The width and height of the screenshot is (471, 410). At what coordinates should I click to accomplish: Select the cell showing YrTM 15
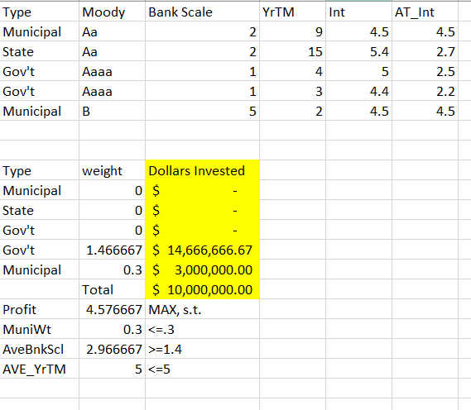(x=292, y=51)
